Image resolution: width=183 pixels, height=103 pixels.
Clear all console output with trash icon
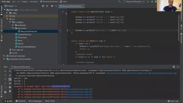[x=10, y=91]
